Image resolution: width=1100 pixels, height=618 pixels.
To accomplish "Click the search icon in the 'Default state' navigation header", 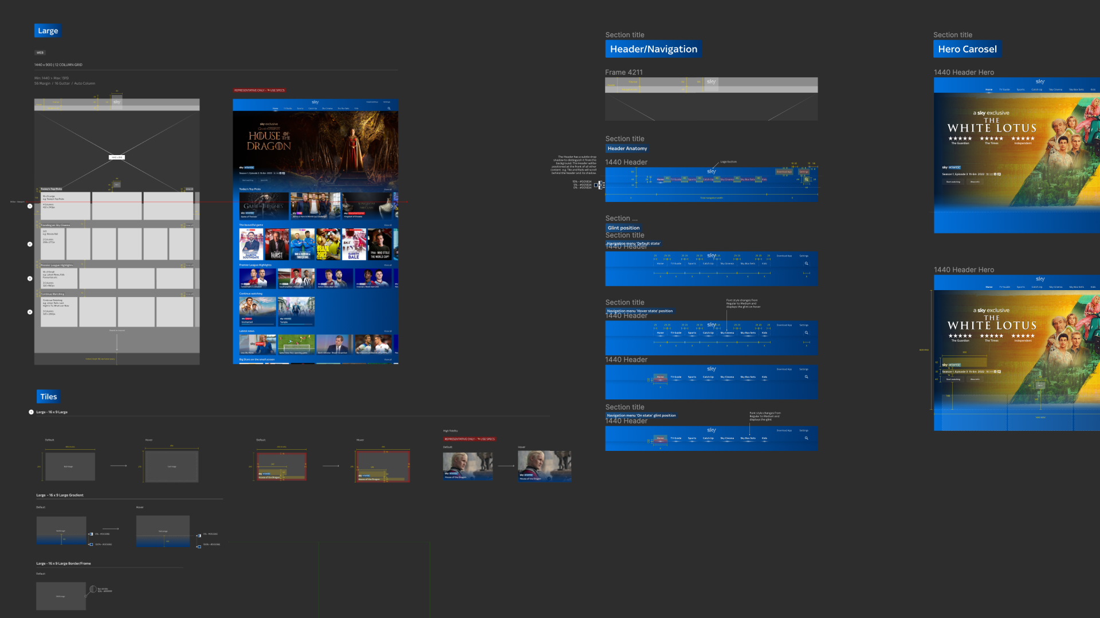I will tap(806, 264).
